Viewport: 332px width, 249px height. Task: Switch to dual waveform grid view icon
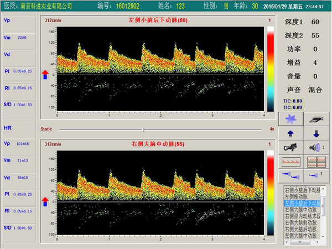click(x=314, y=162)
